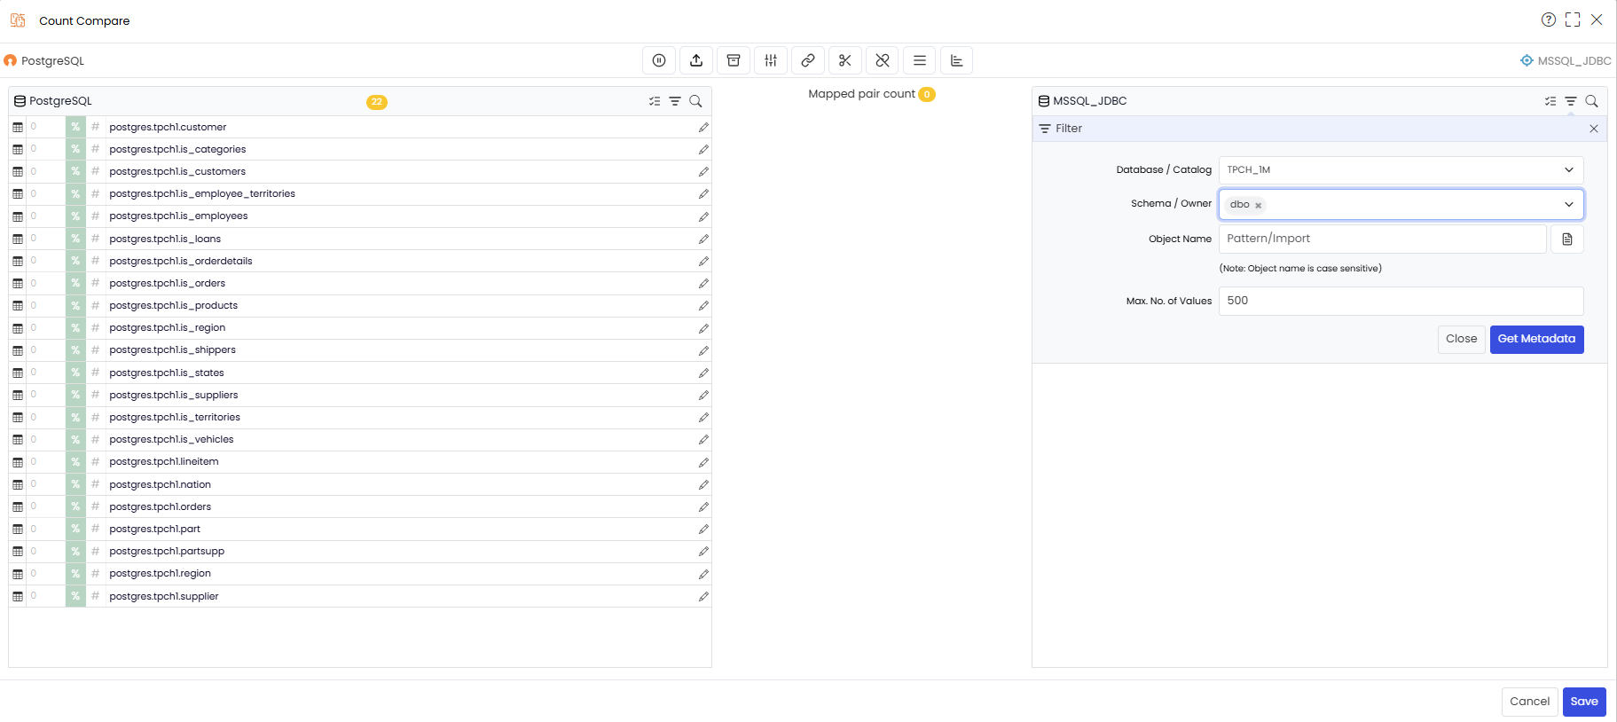The image size is (1617, 722).
Task: Toggle the percent badge on postgres.tpch1.is_employees
Action: [x=75, y=216]
